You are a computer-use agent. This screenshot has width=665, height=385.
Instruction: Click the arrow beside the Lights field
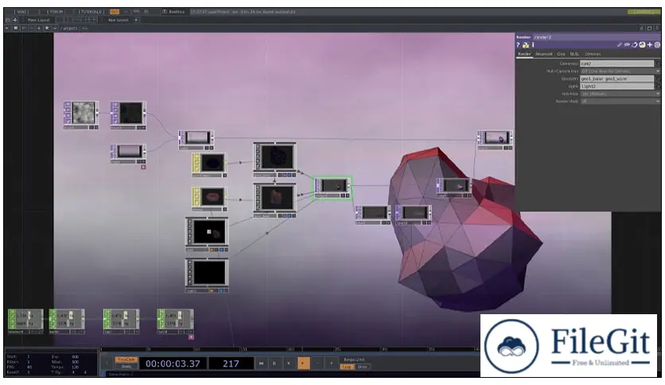[x=658, y=86]
